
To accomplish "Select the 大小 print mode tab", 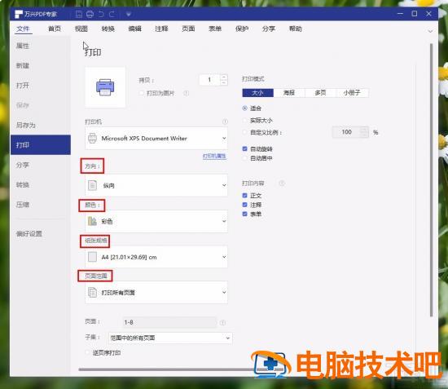I will (257, 93).
